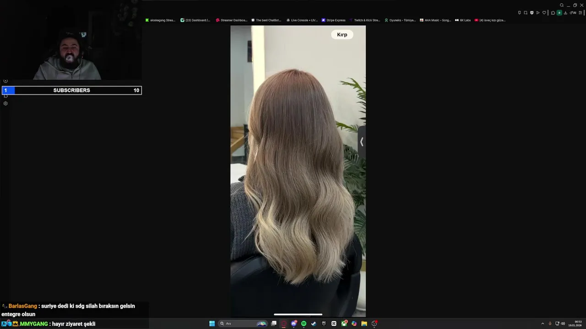Viewport: 586px width, 329px height.
Task: Click the snapshot capture icon
Action: tap(526, 13)
